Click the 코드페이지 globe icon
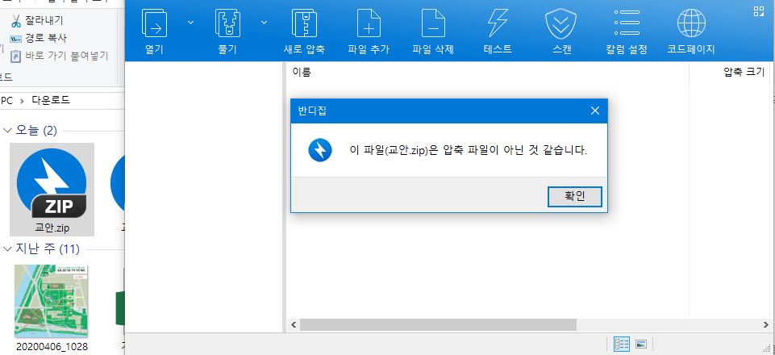This screenshot has width=775, height=355. pos(691,23)
